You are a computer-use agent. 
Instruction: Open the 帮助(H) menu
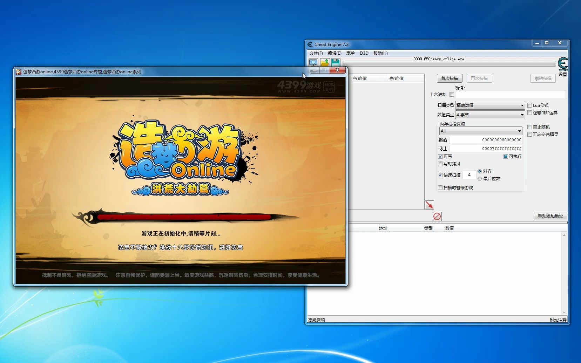(380, 53)
